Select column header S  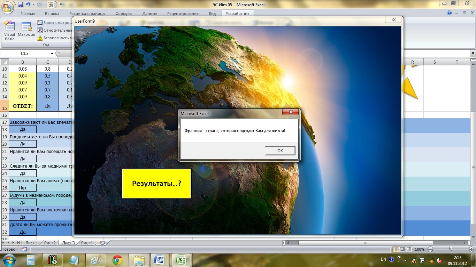(x=435, y=62)
